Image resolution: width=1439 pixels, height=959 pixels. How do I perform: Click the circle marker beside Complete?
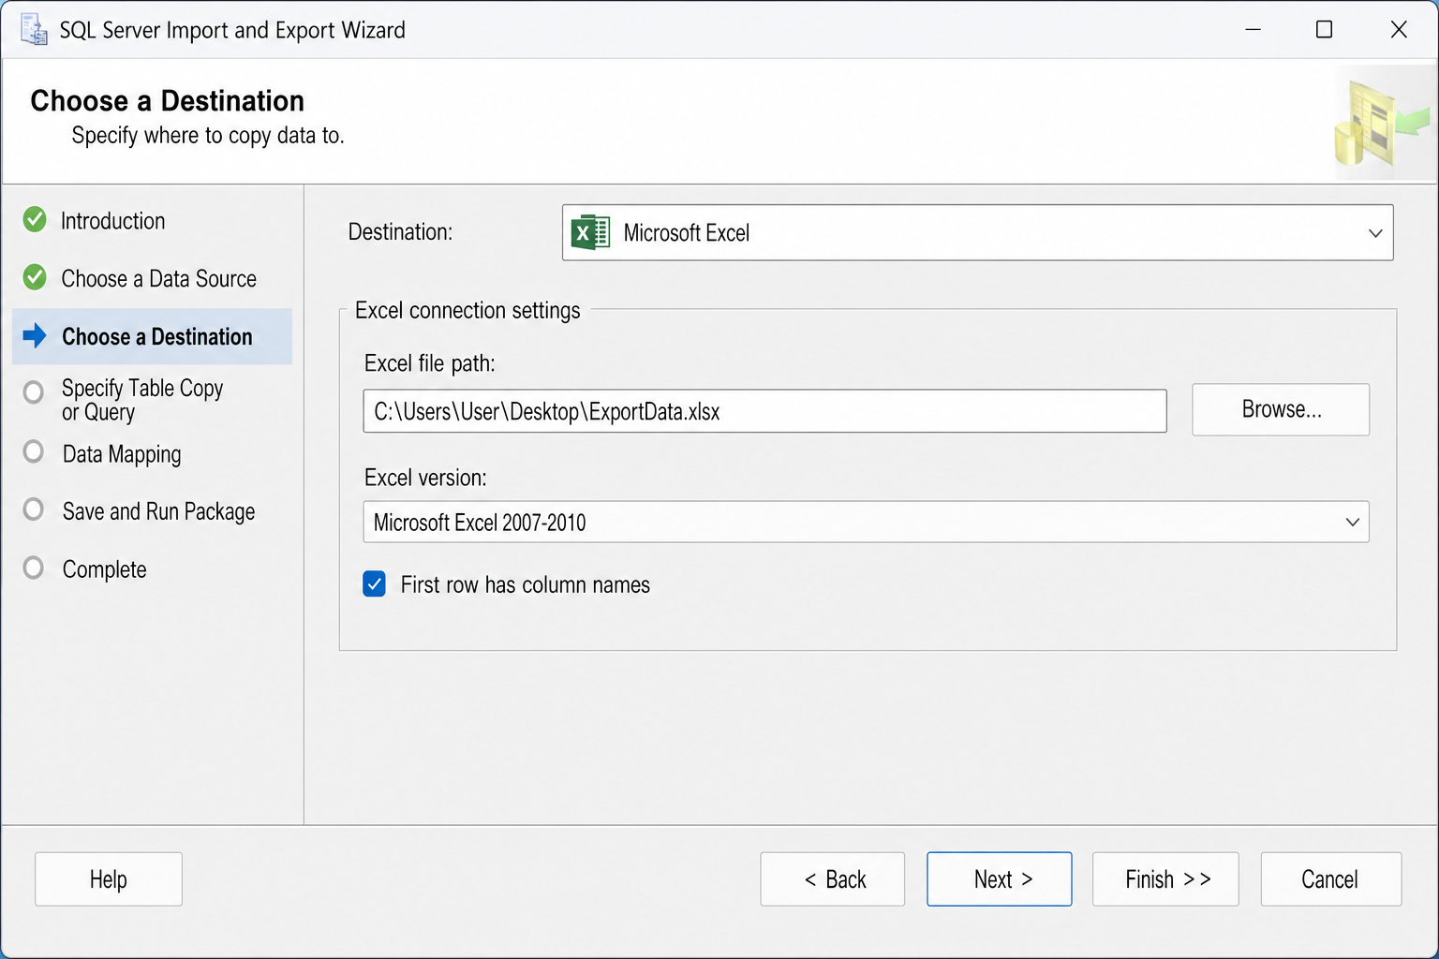tap(34, 568)
